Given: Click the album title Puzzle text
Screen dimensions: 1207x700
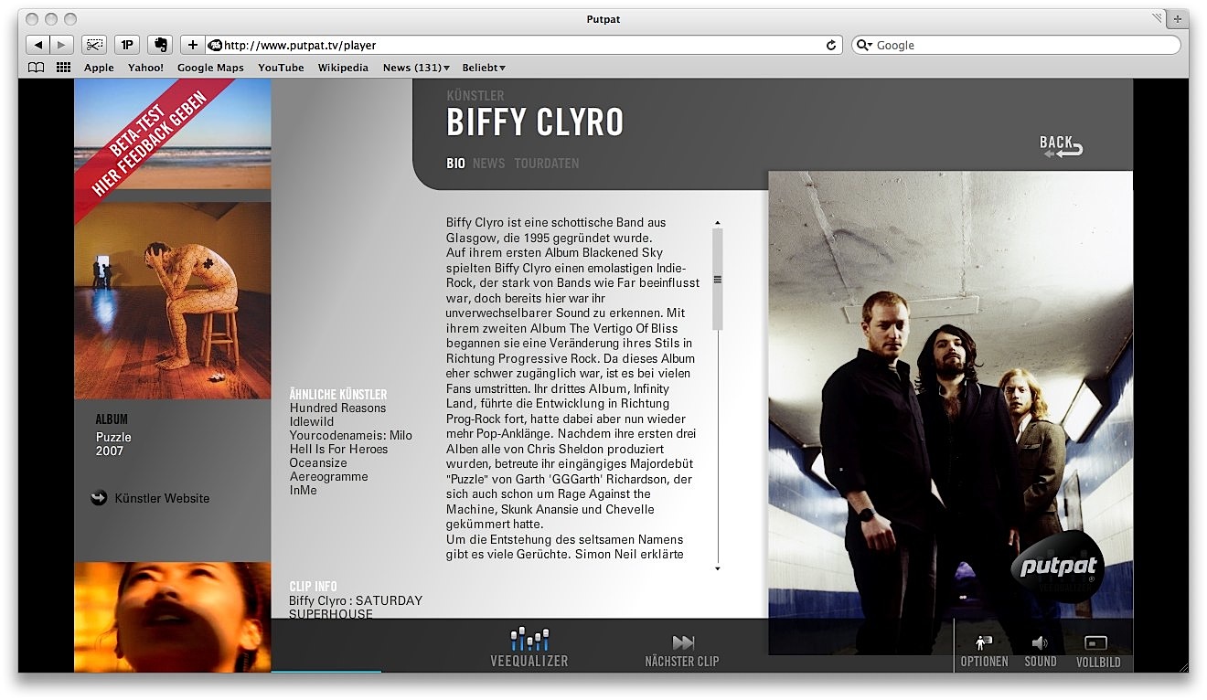Looking at the screenshot, I should [x=114, y=437].
